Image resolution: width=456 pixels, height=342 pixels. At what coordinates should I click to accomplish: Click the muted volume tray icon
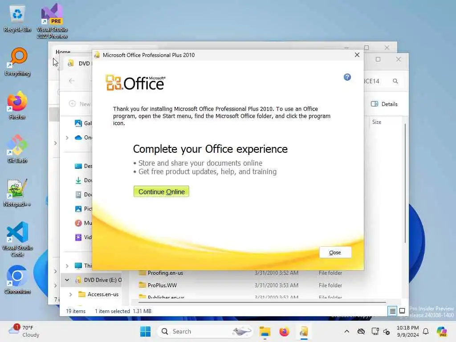(x=387, y=331)
